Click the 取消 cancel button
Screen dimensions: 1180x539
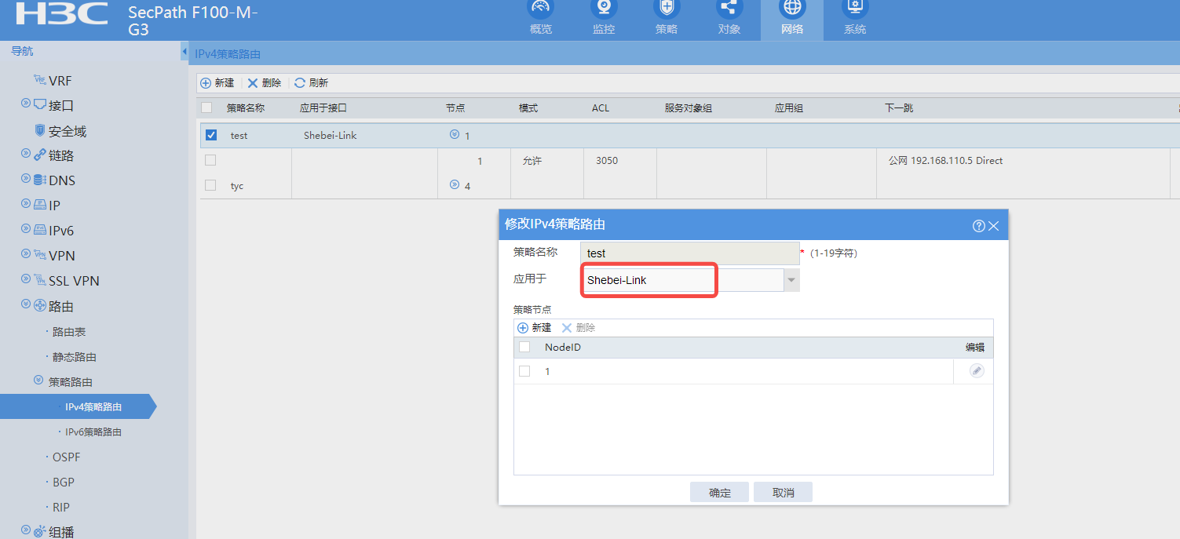click(783, 492)
